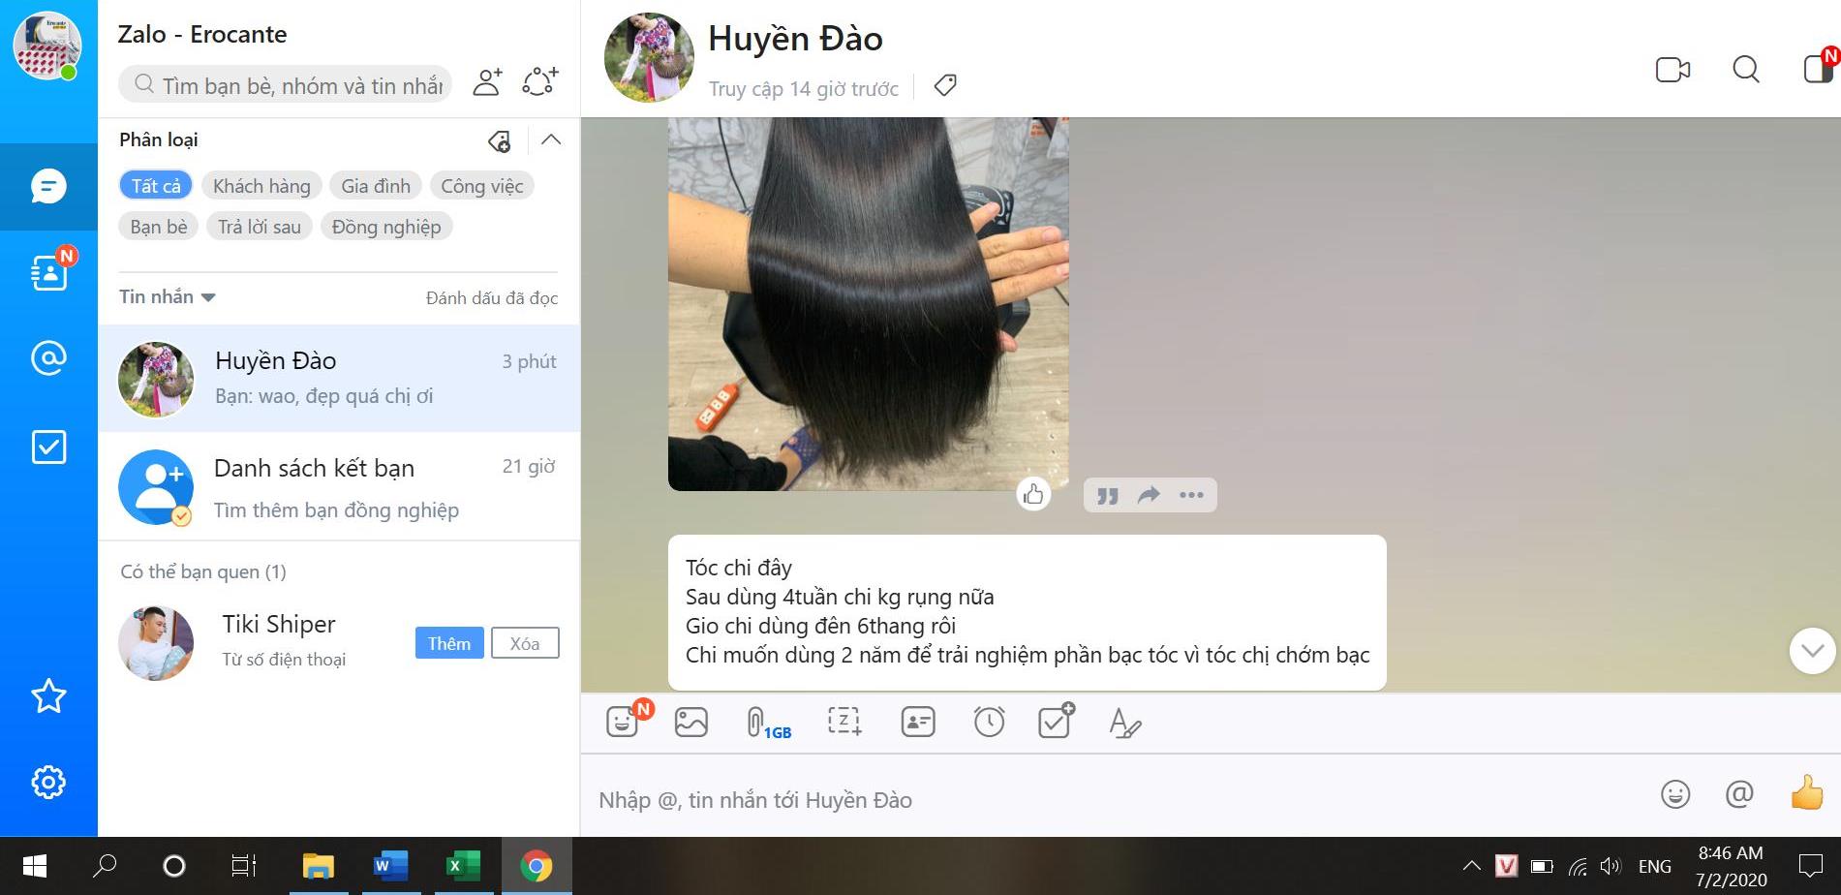The width and height of the screenshot is (1841, 895).
Task: Start a video call with Huyền Đào
Action: (1672, 70)
